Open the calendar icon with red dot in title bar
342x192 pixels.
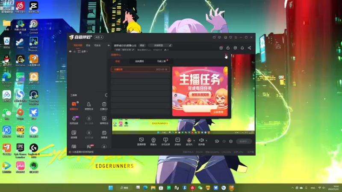click(214, 37)
